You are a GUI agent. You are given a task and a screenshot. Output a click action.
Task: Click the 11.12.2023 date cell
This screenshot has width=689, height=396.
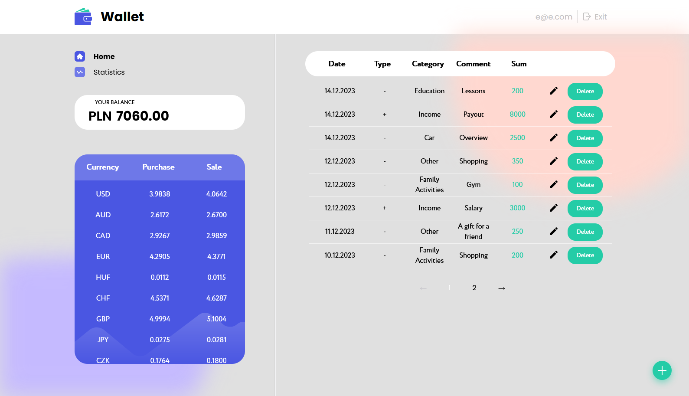340,232
